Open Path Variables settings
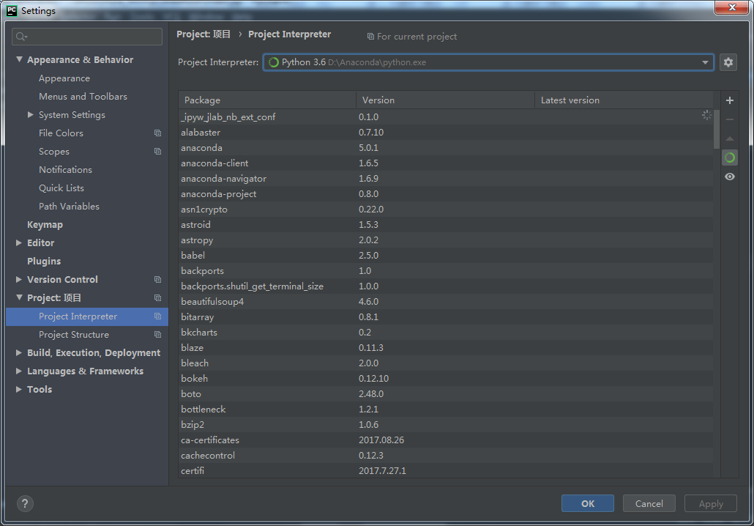This screenshot has width=754, height=526. [69, 206]
